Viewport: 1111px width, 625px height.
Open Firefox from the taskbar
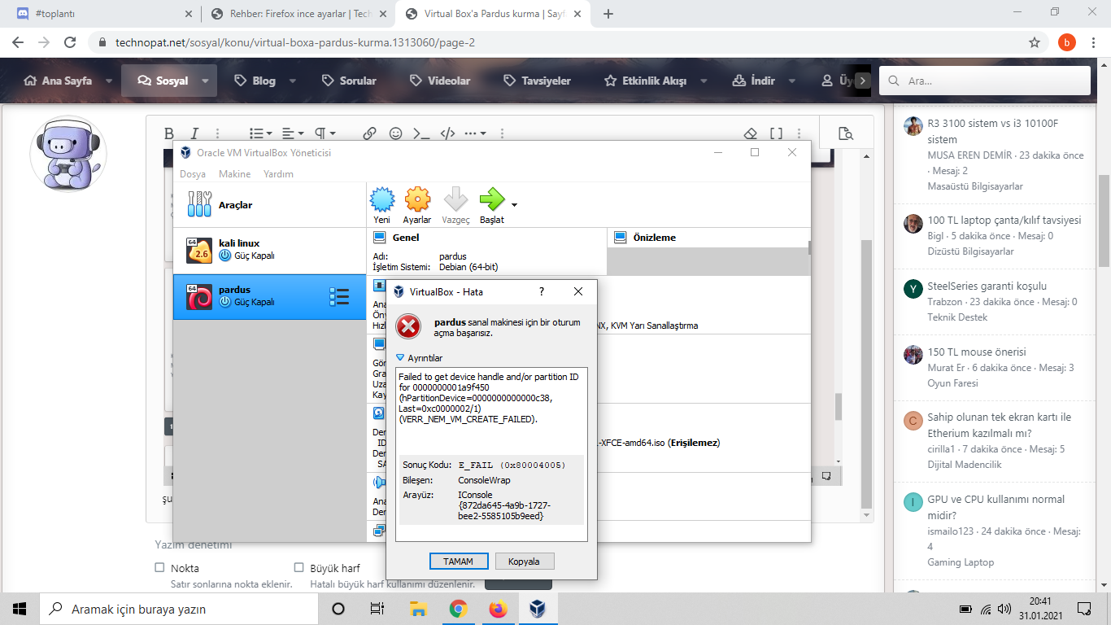[x=498, y=609]
